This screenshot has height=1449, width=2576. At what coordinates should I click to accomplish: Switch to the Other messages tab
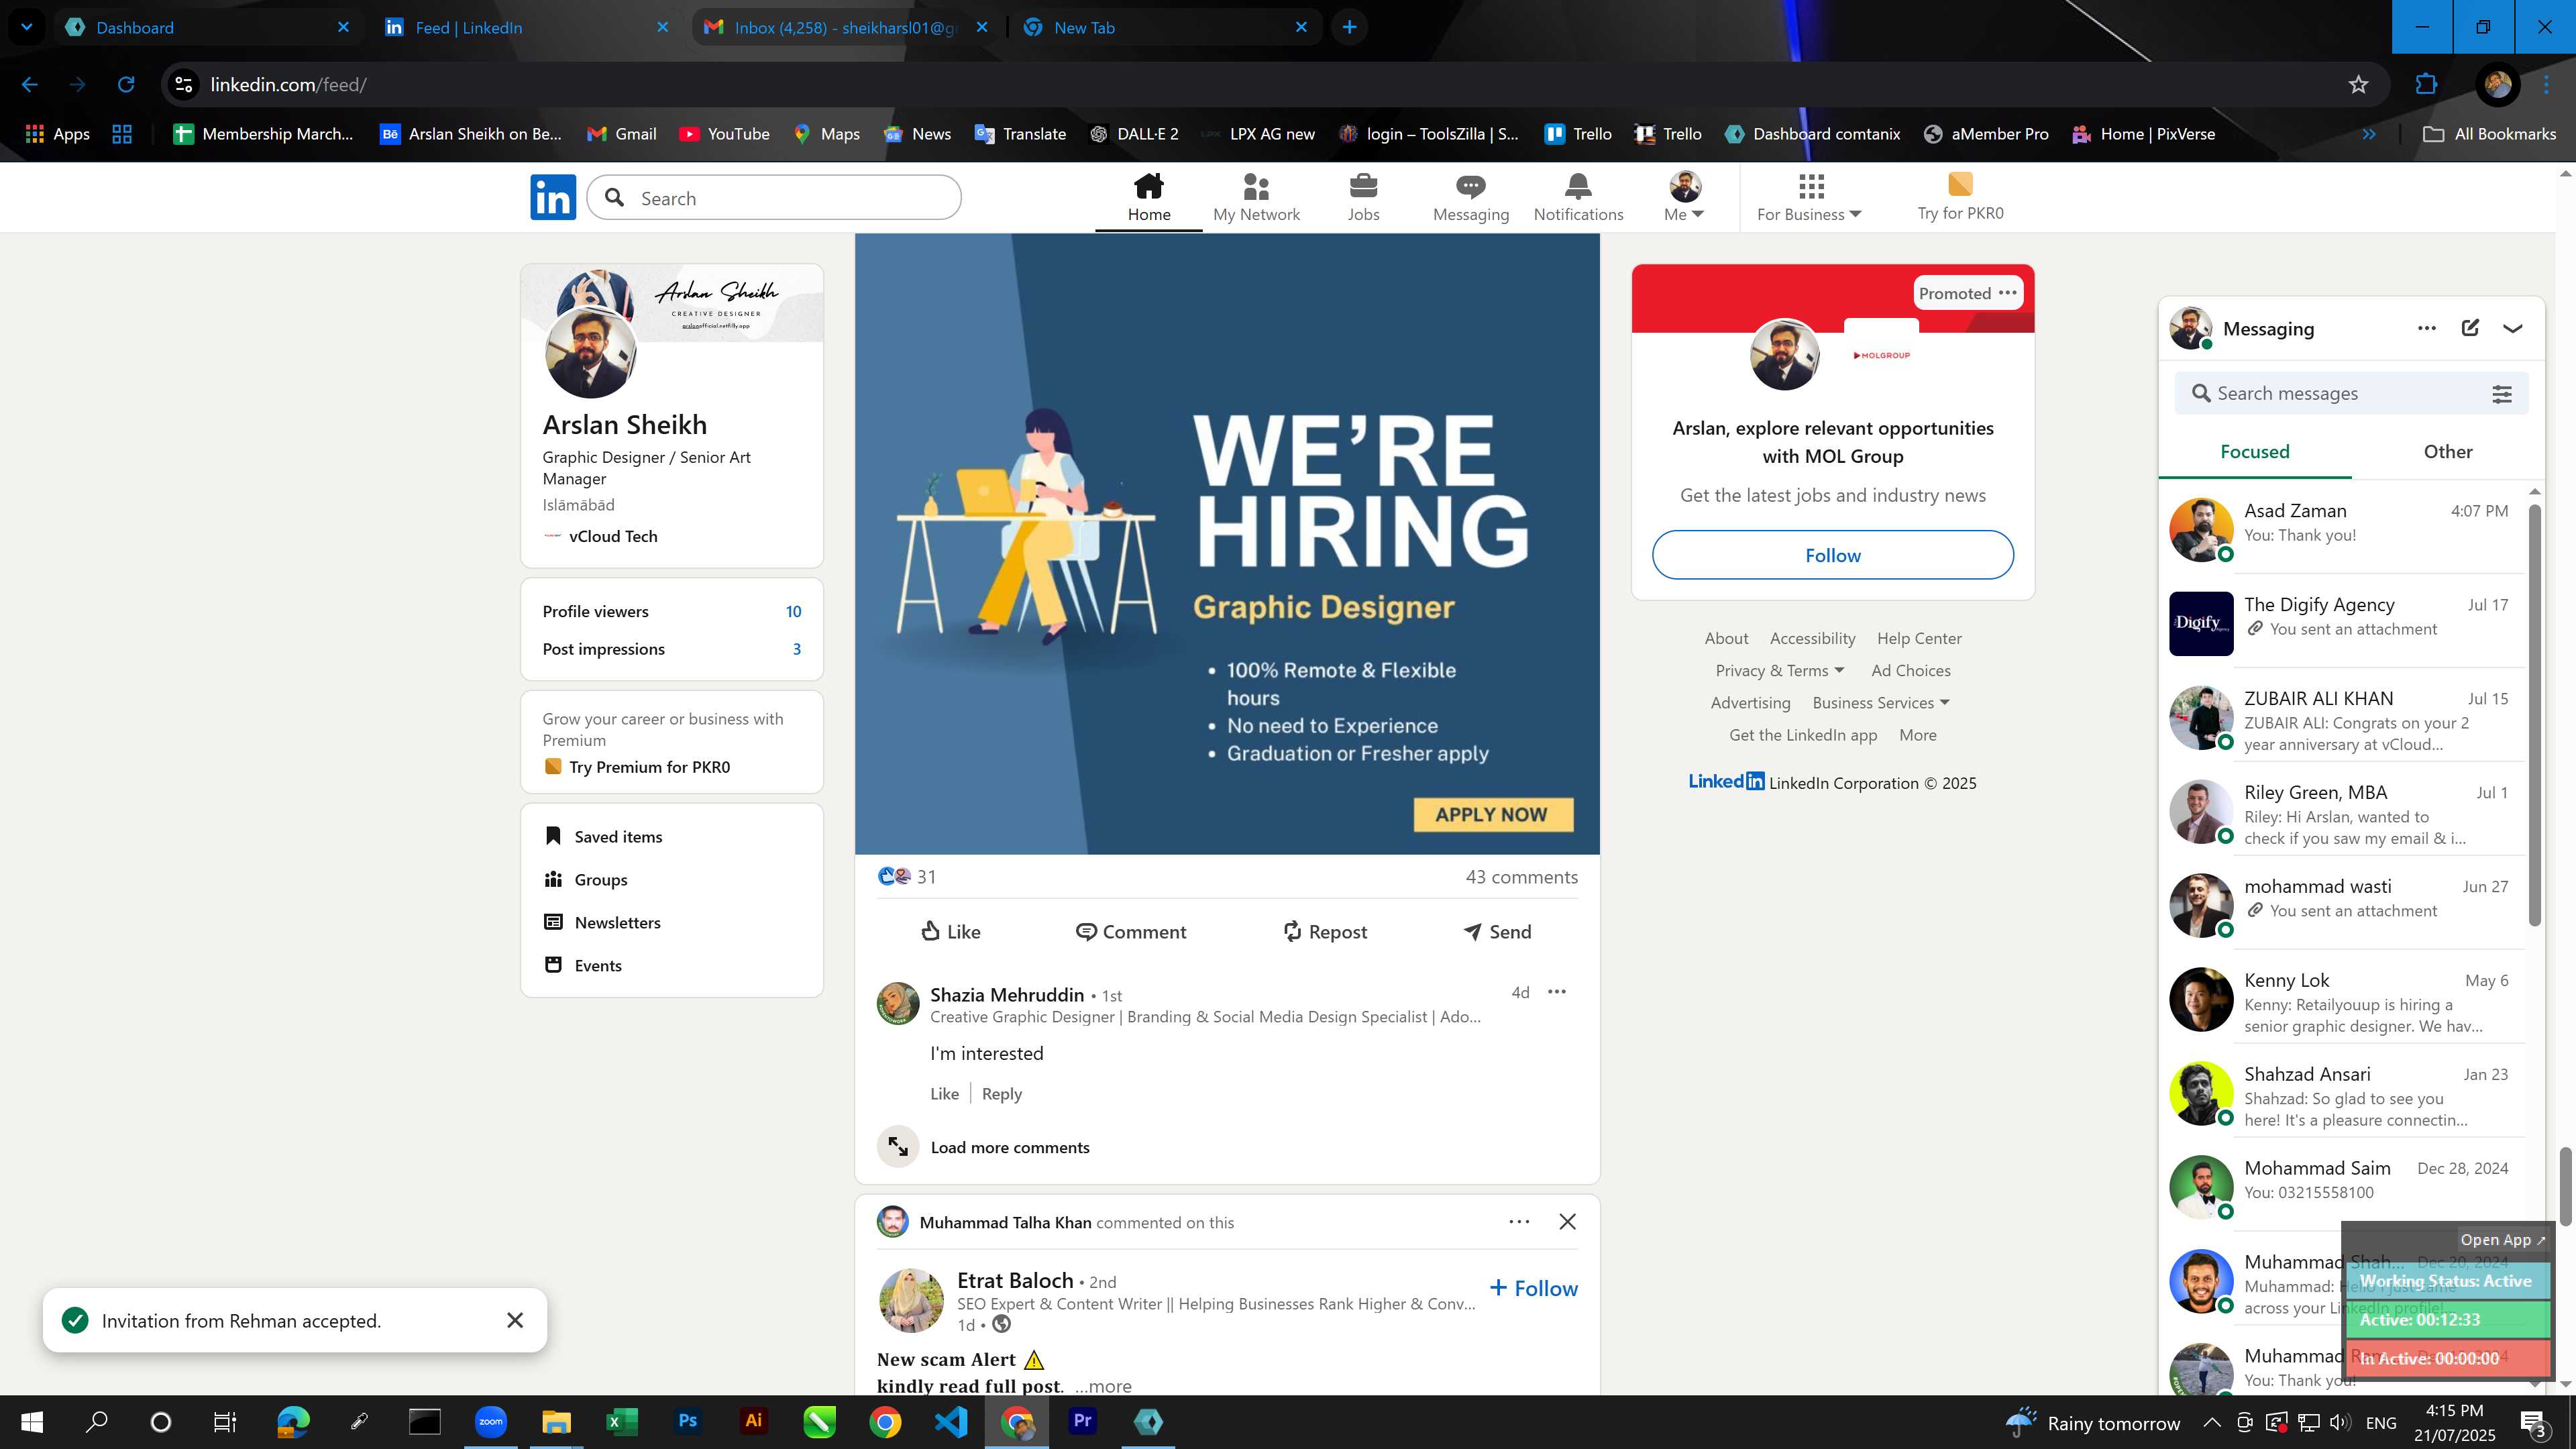coord(2447,452)
